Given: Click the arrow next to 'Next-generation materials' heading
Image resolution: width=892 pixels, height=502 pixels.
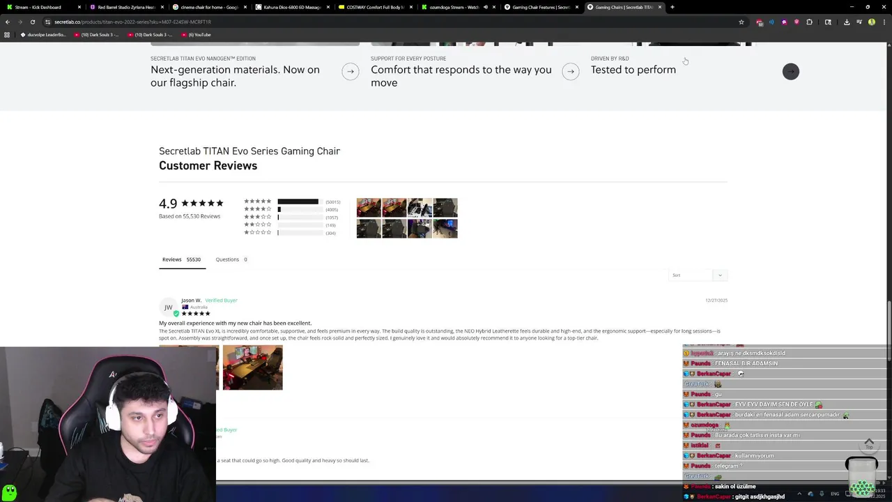Looking at the screenshot, I should coord(351,71).
